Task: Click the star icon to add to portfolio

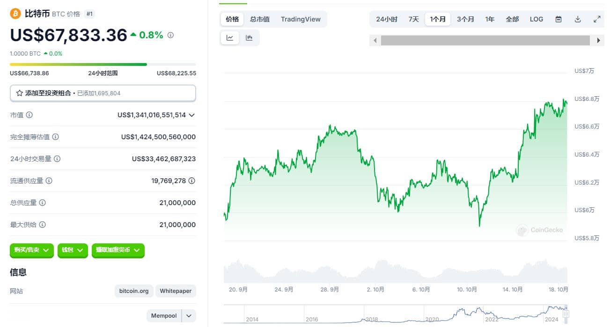Action: [20, 93]
